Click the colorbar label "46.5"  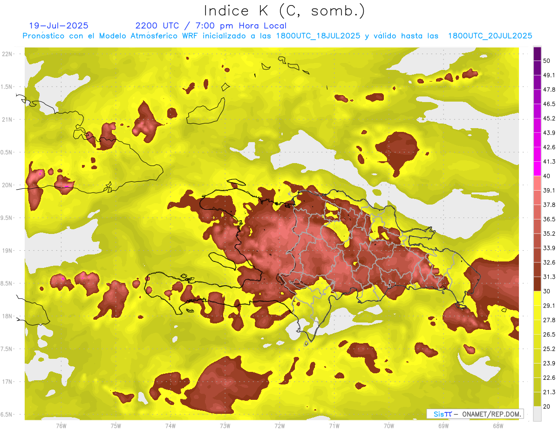(549, 104)
